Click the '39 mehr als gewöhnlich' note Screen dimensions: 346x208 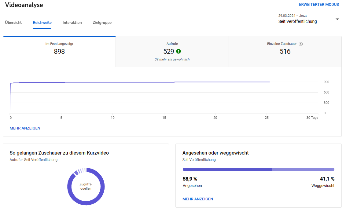click(172, 59)
